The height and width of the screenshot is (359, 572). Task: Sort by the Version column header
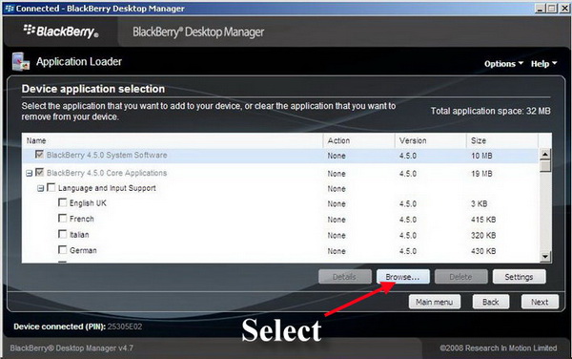pos(431,140)
